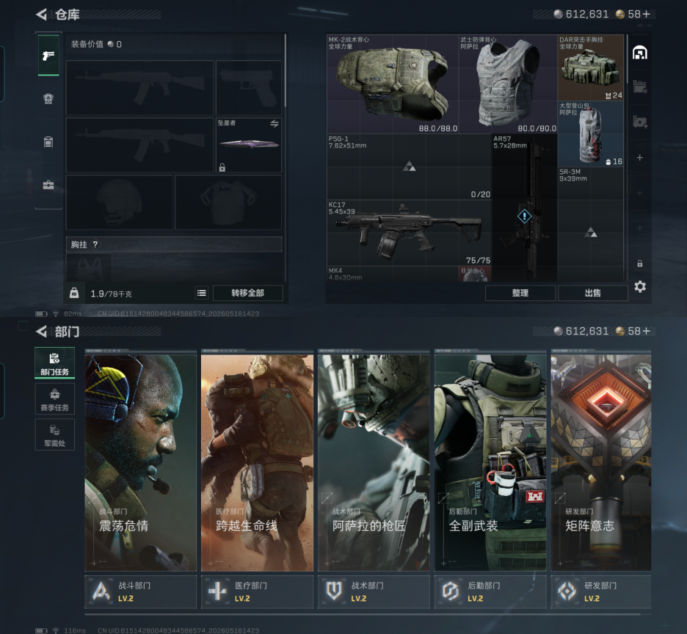Select the AR57 5.7x28mm weapon
This screenshot has width=687, height=634.
click(x=525, y=208)
